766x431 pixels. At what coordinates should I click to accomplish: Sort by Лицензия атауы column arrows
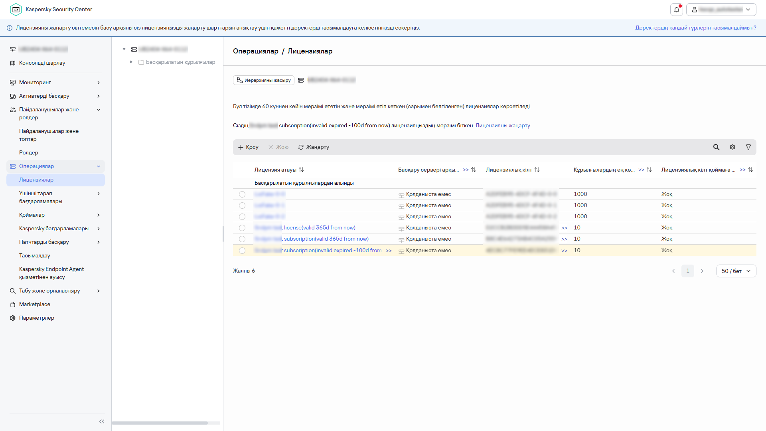301,170
